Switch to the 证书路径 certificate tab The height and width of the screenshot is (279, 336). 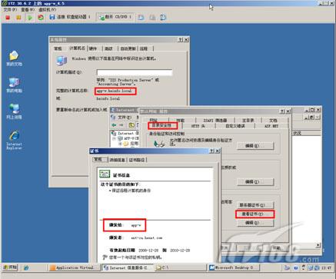pos(137,160)
